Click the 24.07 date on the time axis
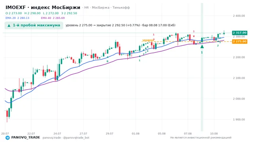253x142 pixels. tap(57, 133)
